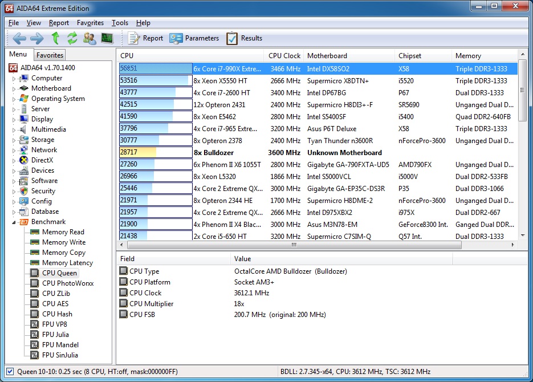Select the FPU VP8 benchmark

click(x=54, y=324)
